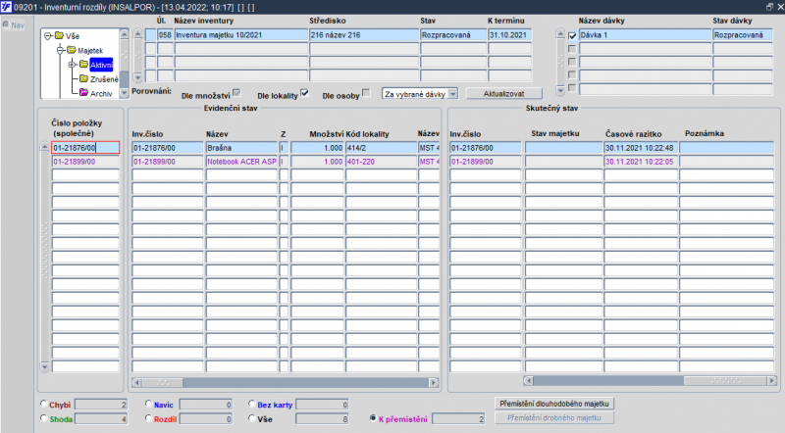Click Evidenční stav horizontal scroll left arrow
The height and width of the screenshot is (433, 785).
click(x=136, y=382)
